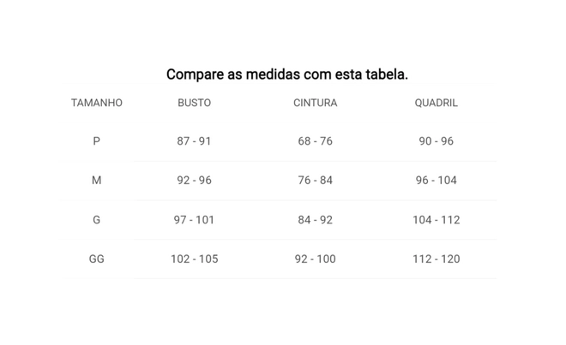The width and height of the screenshot is (566, 345).
Task: Pick quadril value 96 - 104
Action: coord(436,181)
